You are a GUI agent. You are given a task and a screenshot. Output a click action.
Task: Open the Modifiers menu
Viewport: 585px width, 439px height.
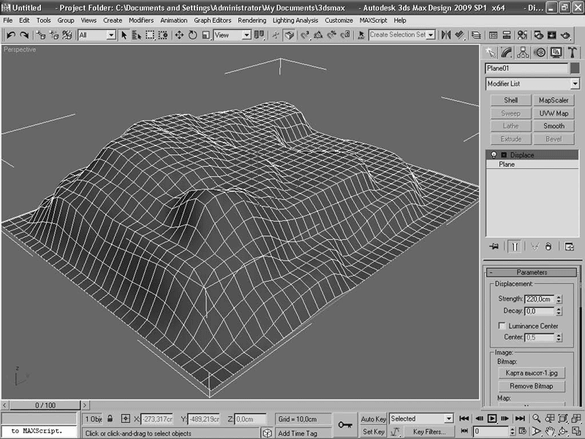click(141, 20)
